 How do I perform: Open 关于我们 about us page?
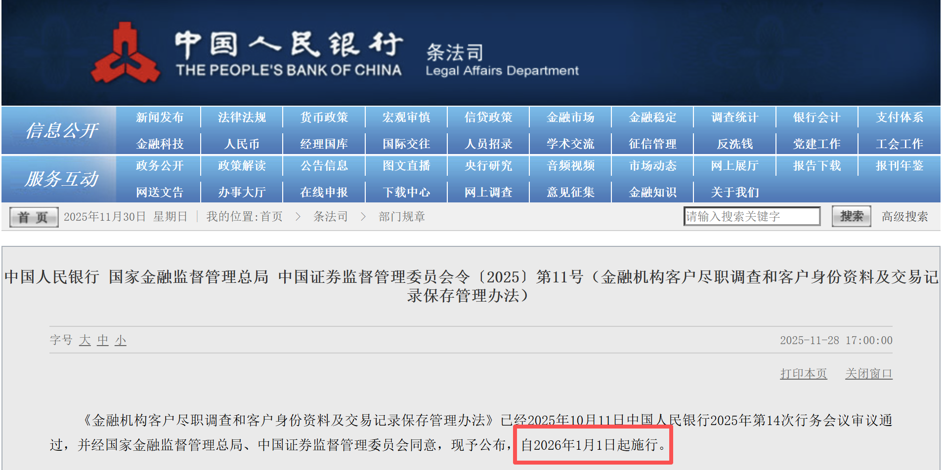click(734, 192)
